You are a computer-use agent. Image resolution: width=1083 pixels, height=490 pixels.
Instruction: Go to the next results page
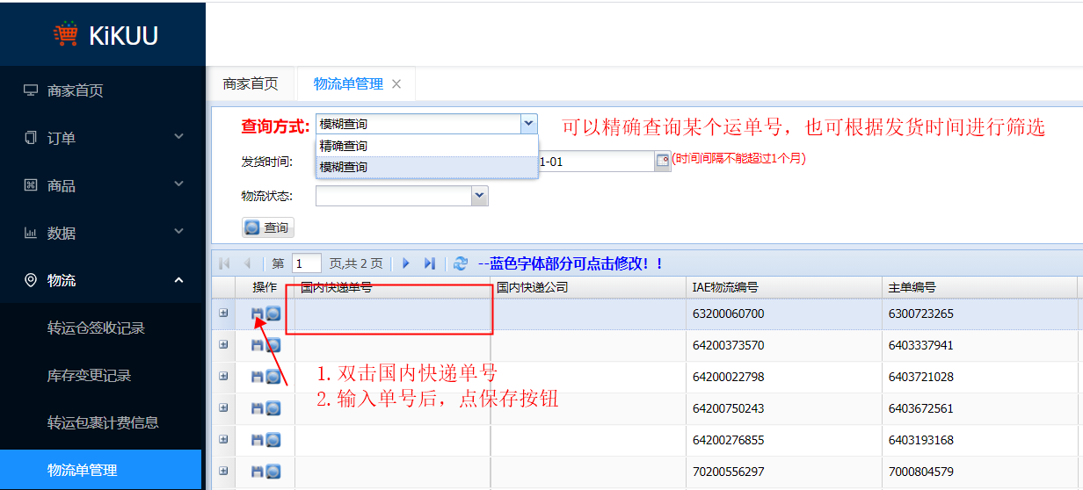406,263
